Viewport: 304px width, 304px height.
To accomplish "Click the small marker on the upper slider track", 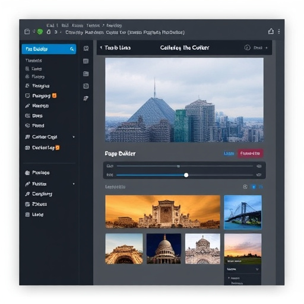I will (178, 166).
